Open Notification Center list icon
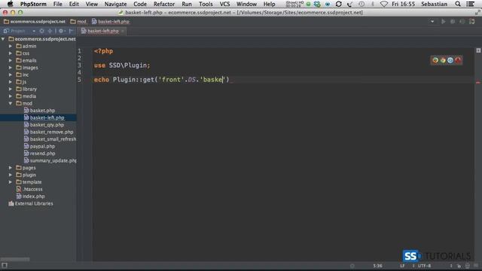 point(470,4)
